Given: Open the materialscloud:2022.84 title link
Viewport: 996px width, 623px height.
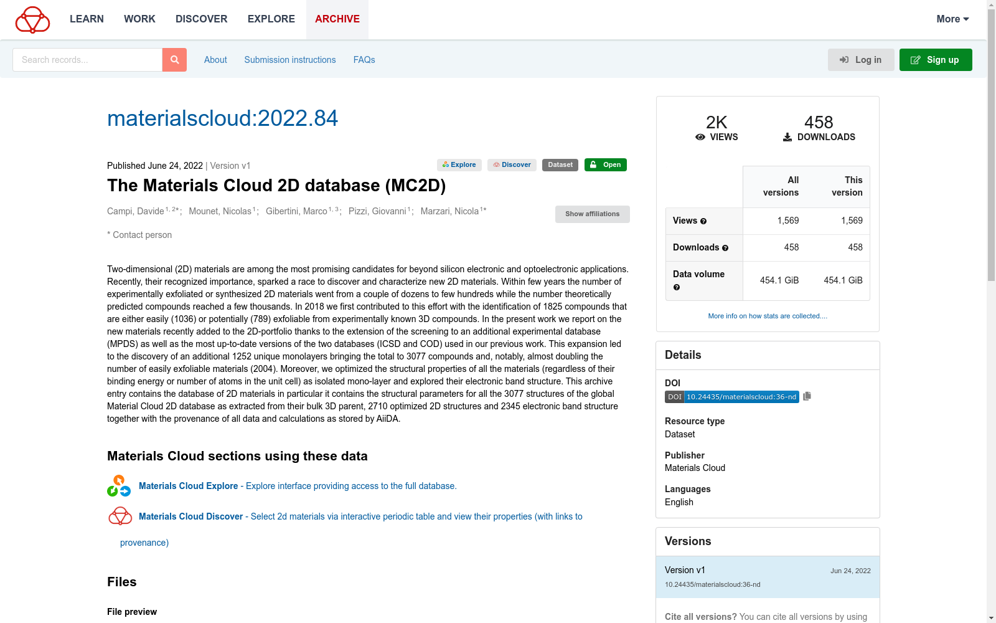Looking at the screenshot, I should 222,118.
